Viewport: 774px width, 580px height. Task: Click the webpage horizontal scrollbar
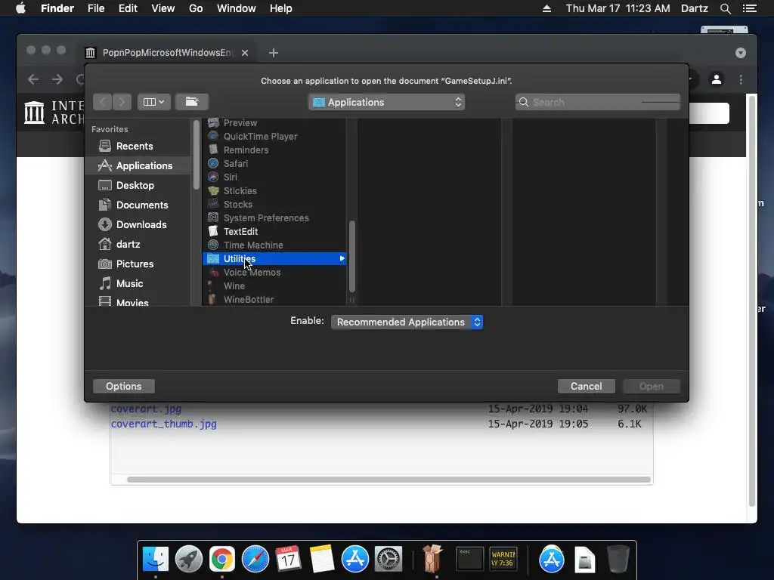389,480
